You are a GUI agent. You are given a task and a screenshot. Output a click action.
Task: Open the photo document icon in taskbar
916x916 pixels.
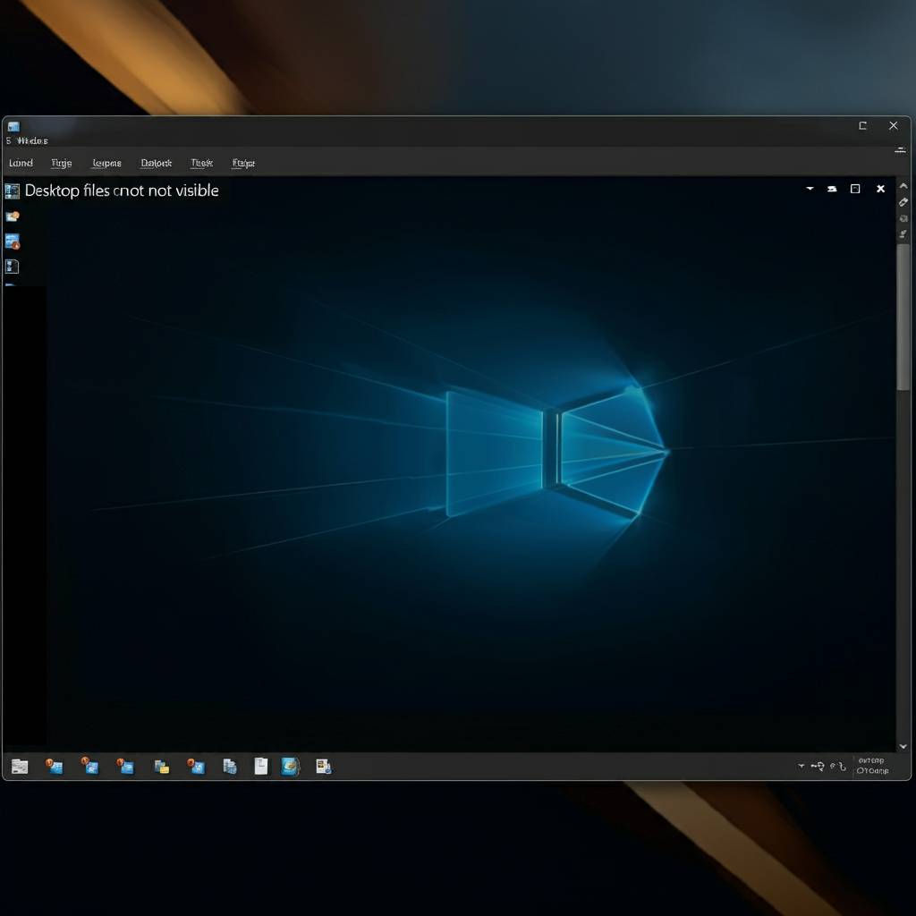324,767
